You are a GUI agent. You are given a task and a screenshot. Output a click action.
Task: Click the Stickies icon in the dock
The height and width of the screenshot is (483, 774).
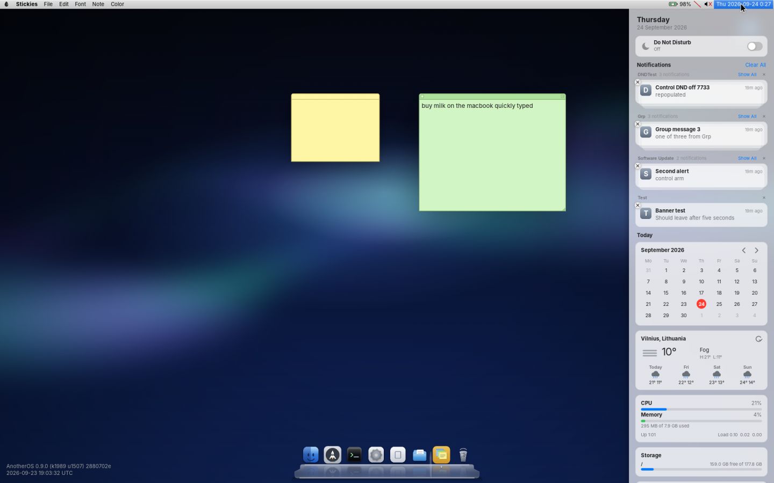click(x=441, y=455)
